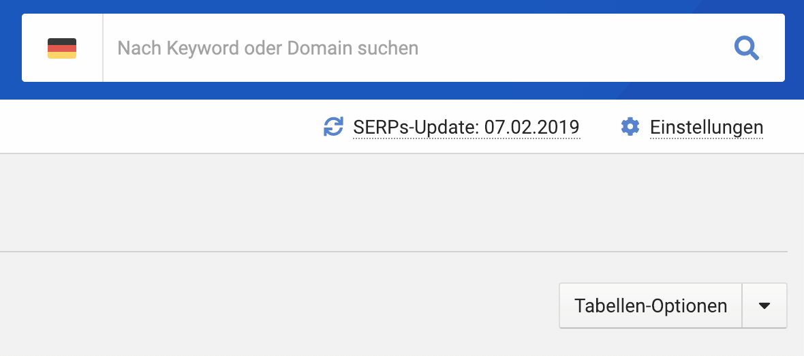804x356 pixels.
Task: Open settings via the Einstellungen text
Action: click(x=707, y=128)
